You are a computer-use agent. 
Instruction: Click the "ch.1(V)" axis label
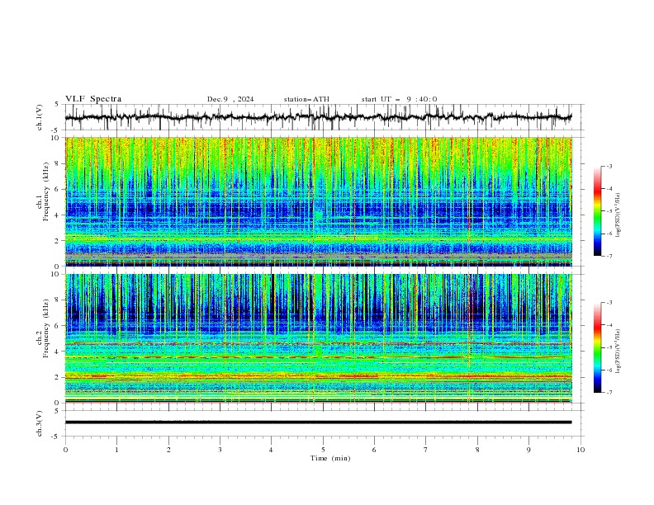point(40,117)
